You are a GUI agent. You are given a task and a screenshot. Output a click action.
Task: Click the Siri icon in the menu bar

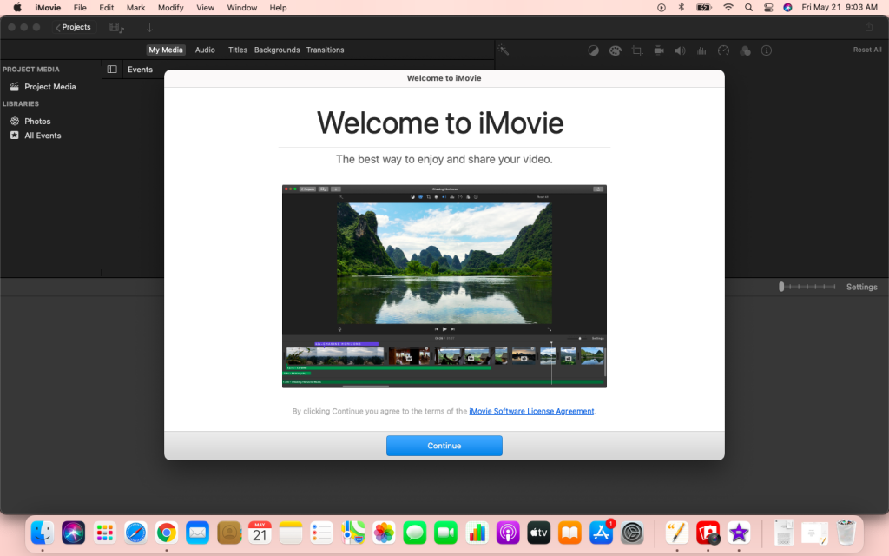click(x=787, y=7)
